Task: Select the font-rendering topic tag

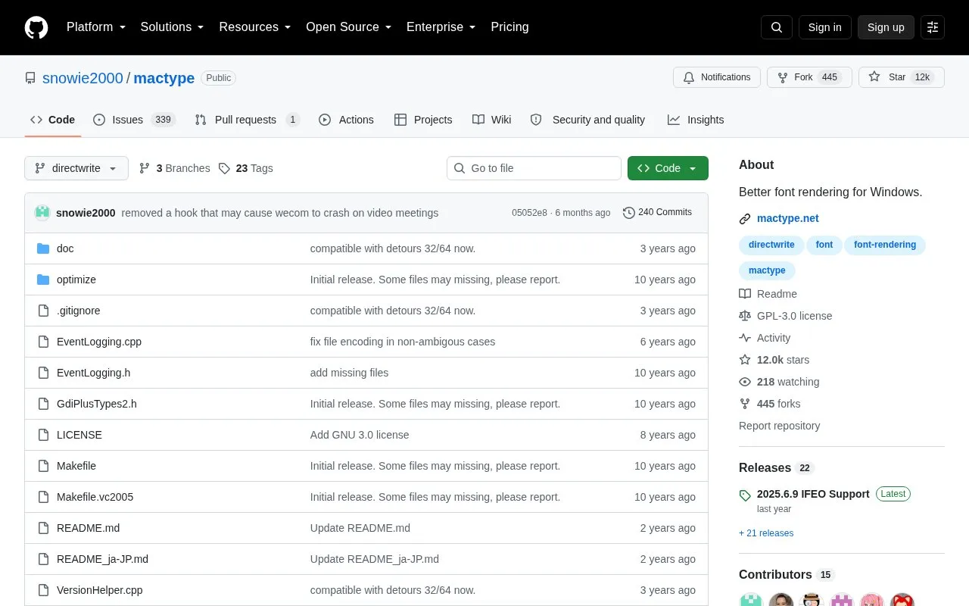Action: click(x=885, y=245)
